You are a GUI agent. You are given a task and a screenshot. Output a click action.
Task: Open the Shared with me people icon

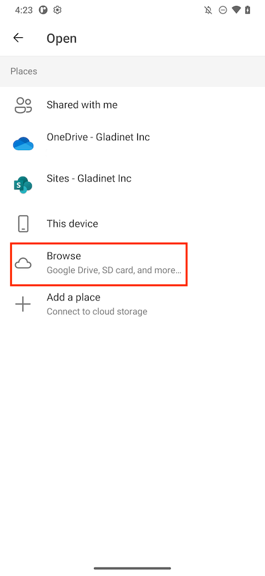(23, 105)
